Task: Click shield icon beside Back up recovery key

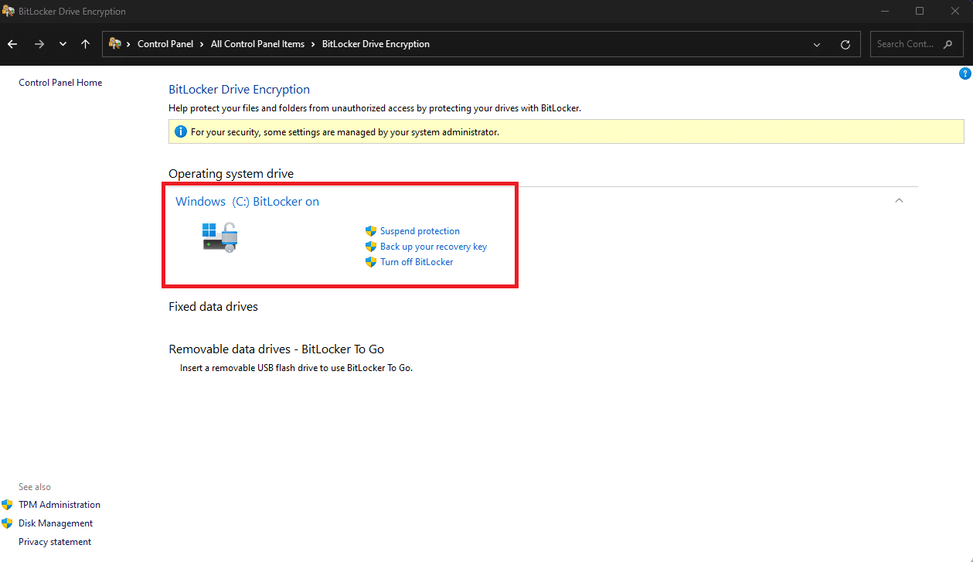Action: (x=371, y=247)
